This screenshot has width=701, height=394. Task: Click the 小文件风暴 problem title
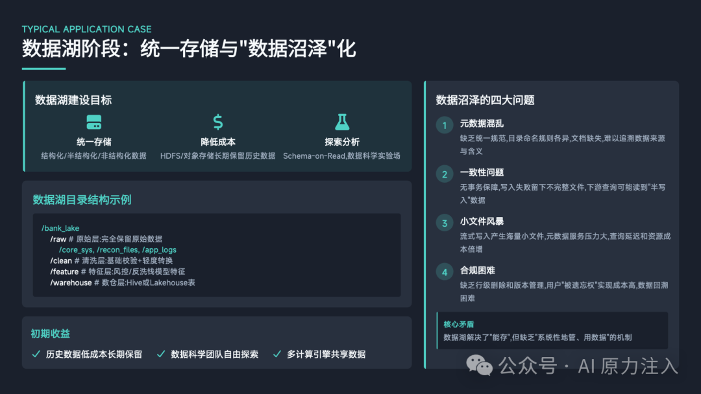coord(482,222)
